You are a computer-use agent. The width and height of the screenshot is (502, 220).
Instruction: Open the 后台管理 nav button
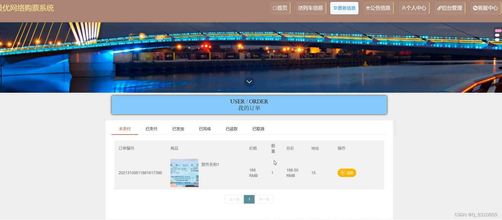pos(450,8)
